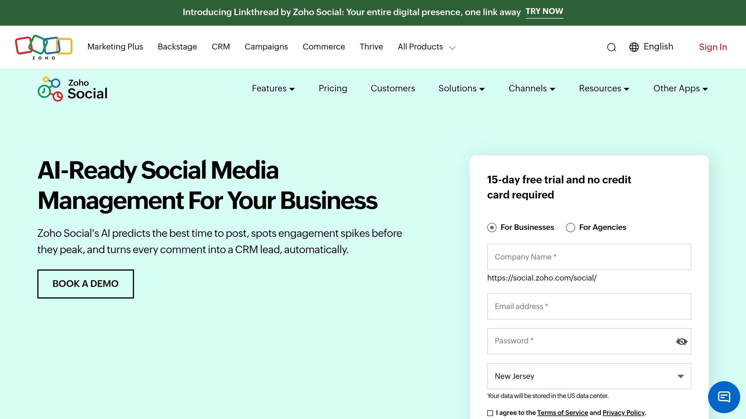Click the BOOK A DEMO button
This screenshot has width=746, height=419.
(86, 284)
